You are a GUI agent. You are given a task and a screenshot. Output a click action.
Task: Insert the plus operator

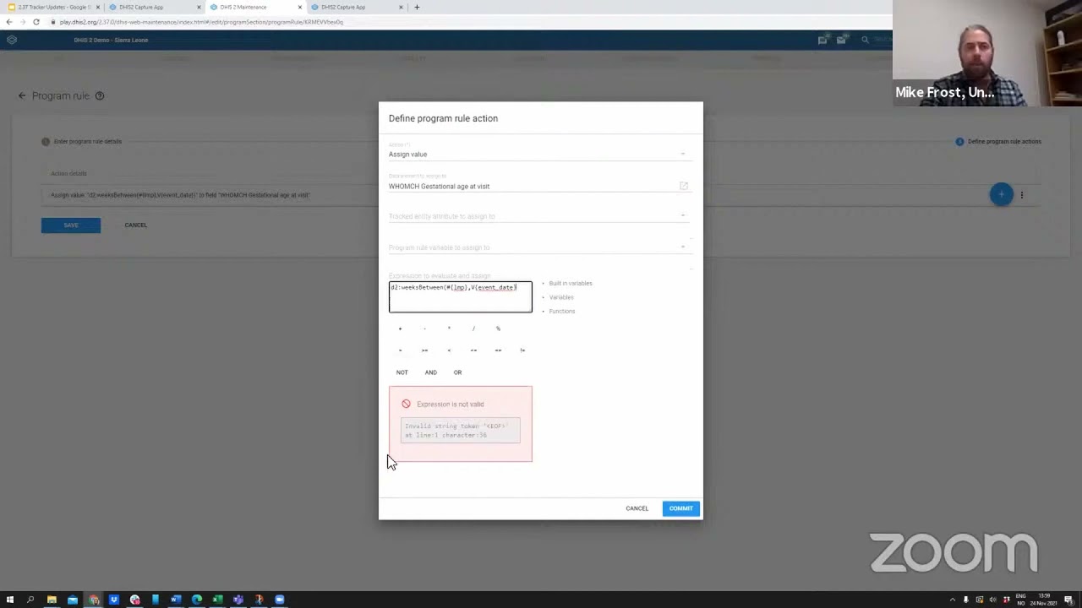(401, 328)
